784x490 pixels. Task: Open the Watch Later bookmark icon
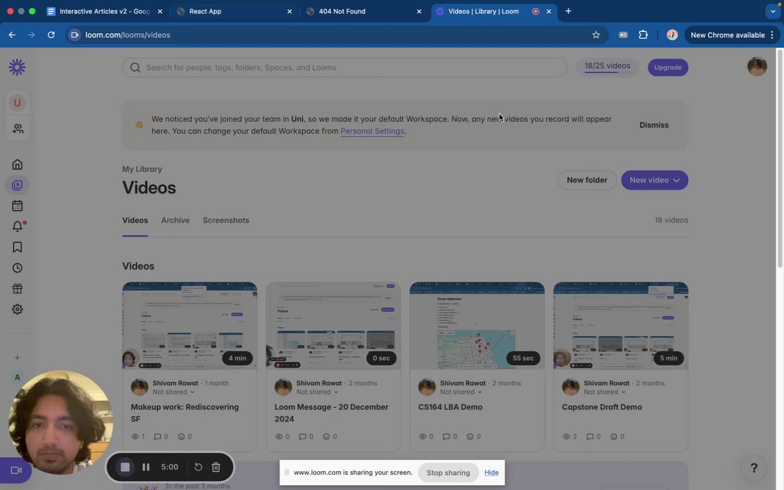tap(17, 247)
